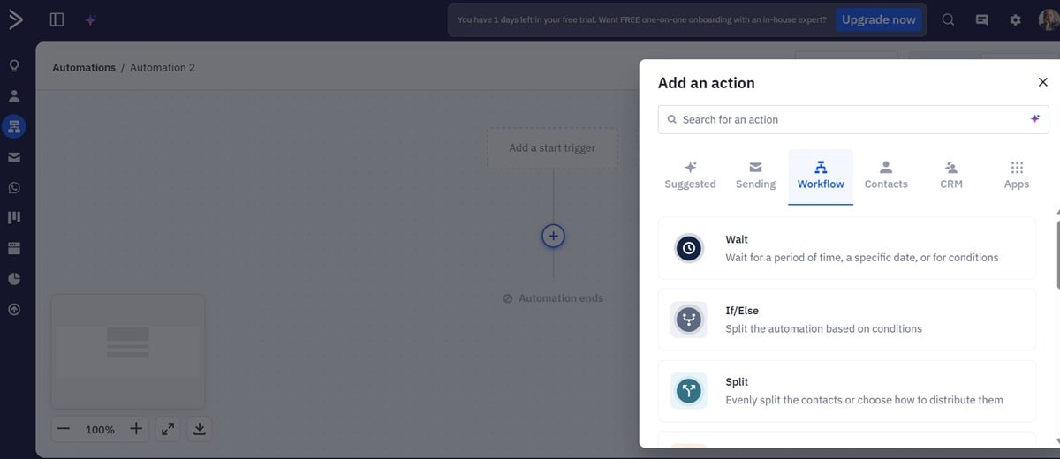The image size is (1060, 459).
Task: Open the AI sparkle icon in top bar
Action: point(91,19)
